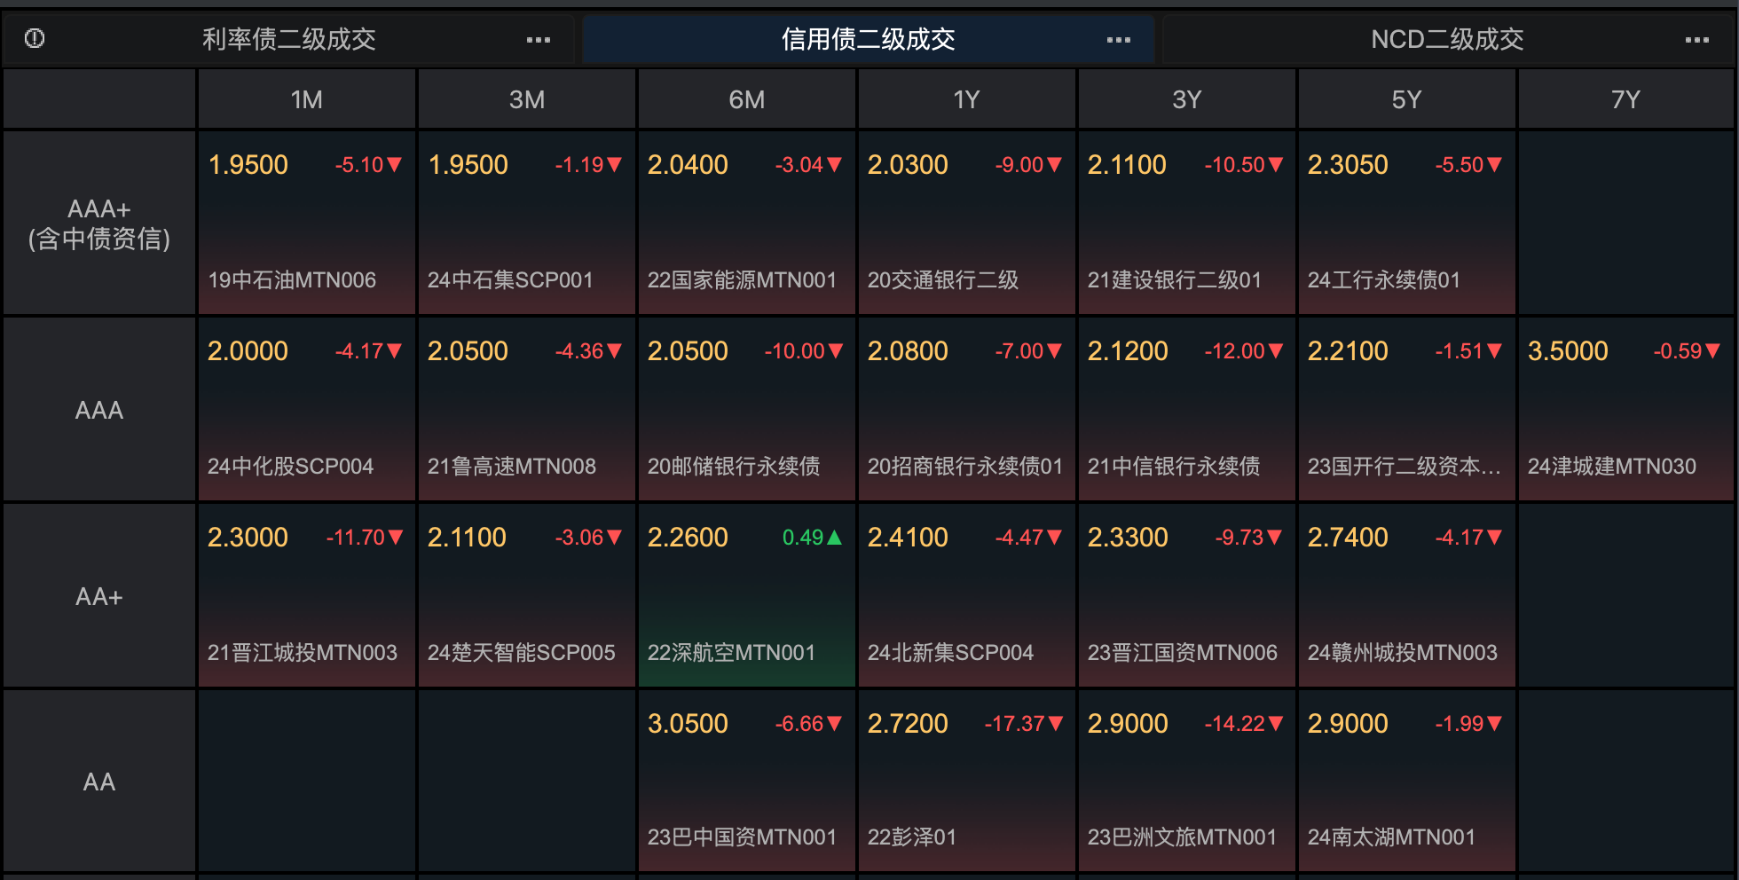The height and width of the screenshot is (880, 1739).
Task: Open bond 19中石油MTN006 cell
Action: pyautogui.click(x=306, y=224)
